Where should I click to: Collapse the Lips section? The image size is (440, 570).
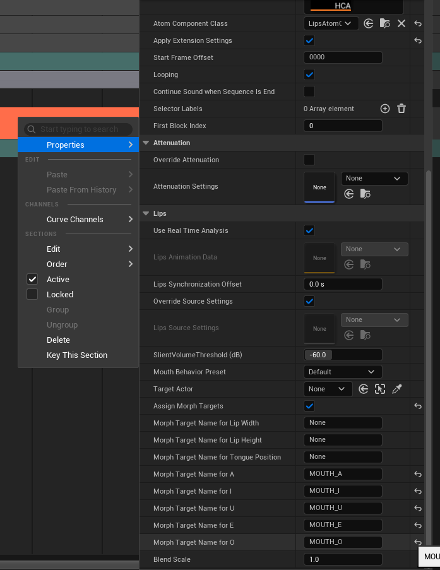[146, 213]
